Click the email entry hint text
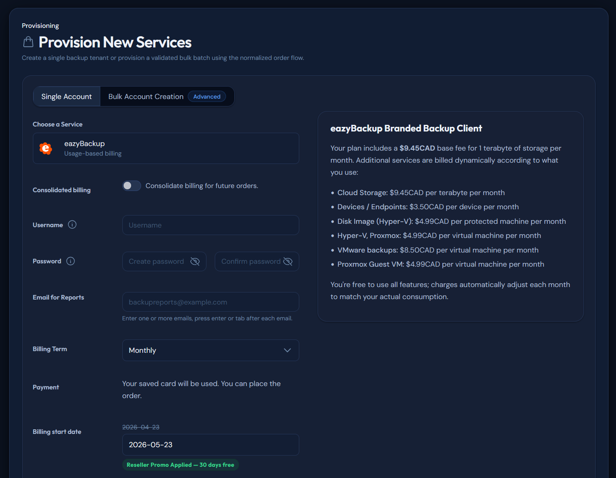This screenshot has width=616, height=478. click(x=207, y=318)
